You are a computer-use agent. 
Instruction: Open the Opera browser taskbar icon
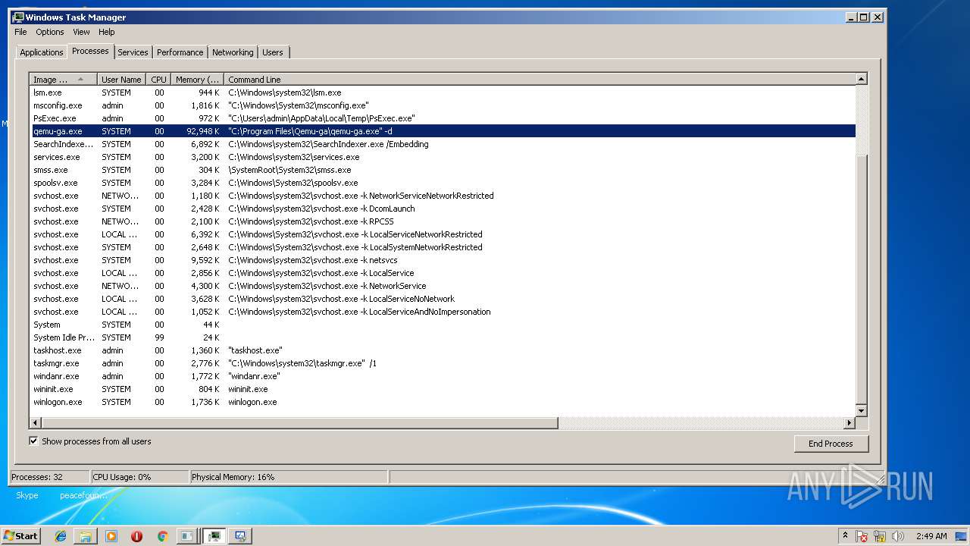pos(137,536)
